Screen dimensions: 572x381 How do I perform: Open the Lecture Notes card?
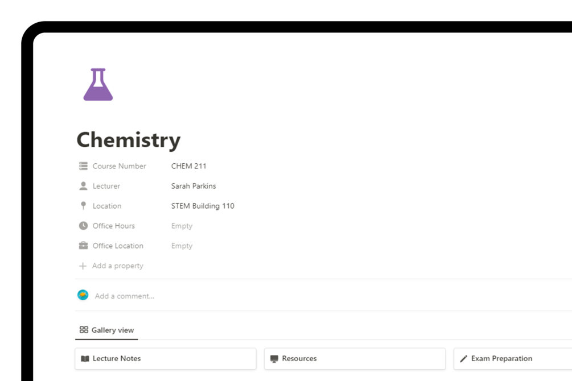(165, 359)
